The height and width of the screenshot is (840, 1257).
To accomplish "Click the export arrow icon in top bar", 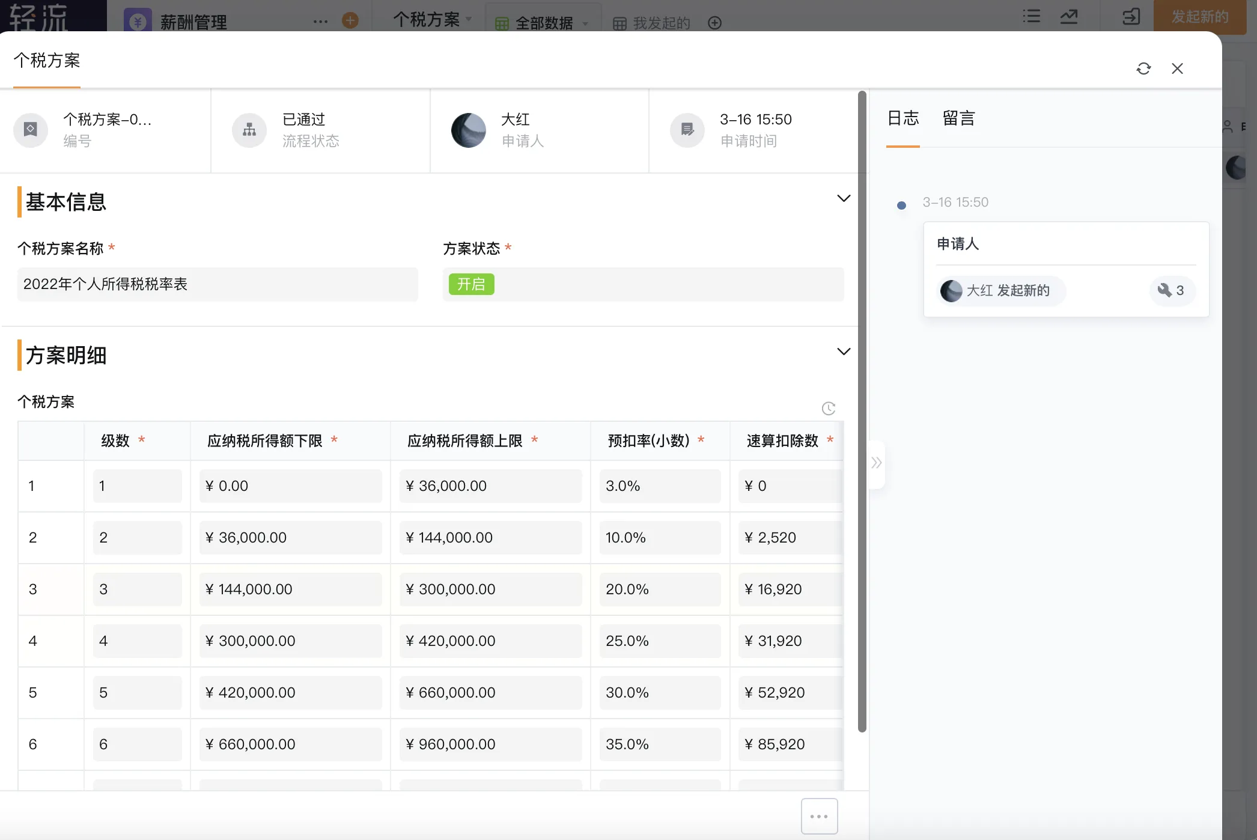I will [x=1131, y=16].
